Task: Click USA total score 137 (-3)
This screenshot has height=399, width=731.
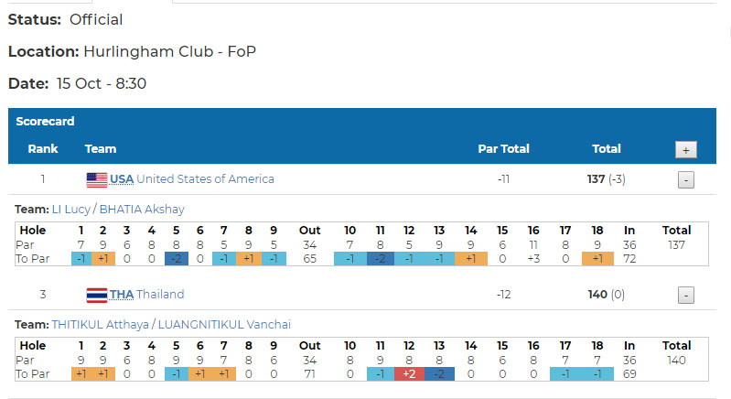Action: click(607, 179)
